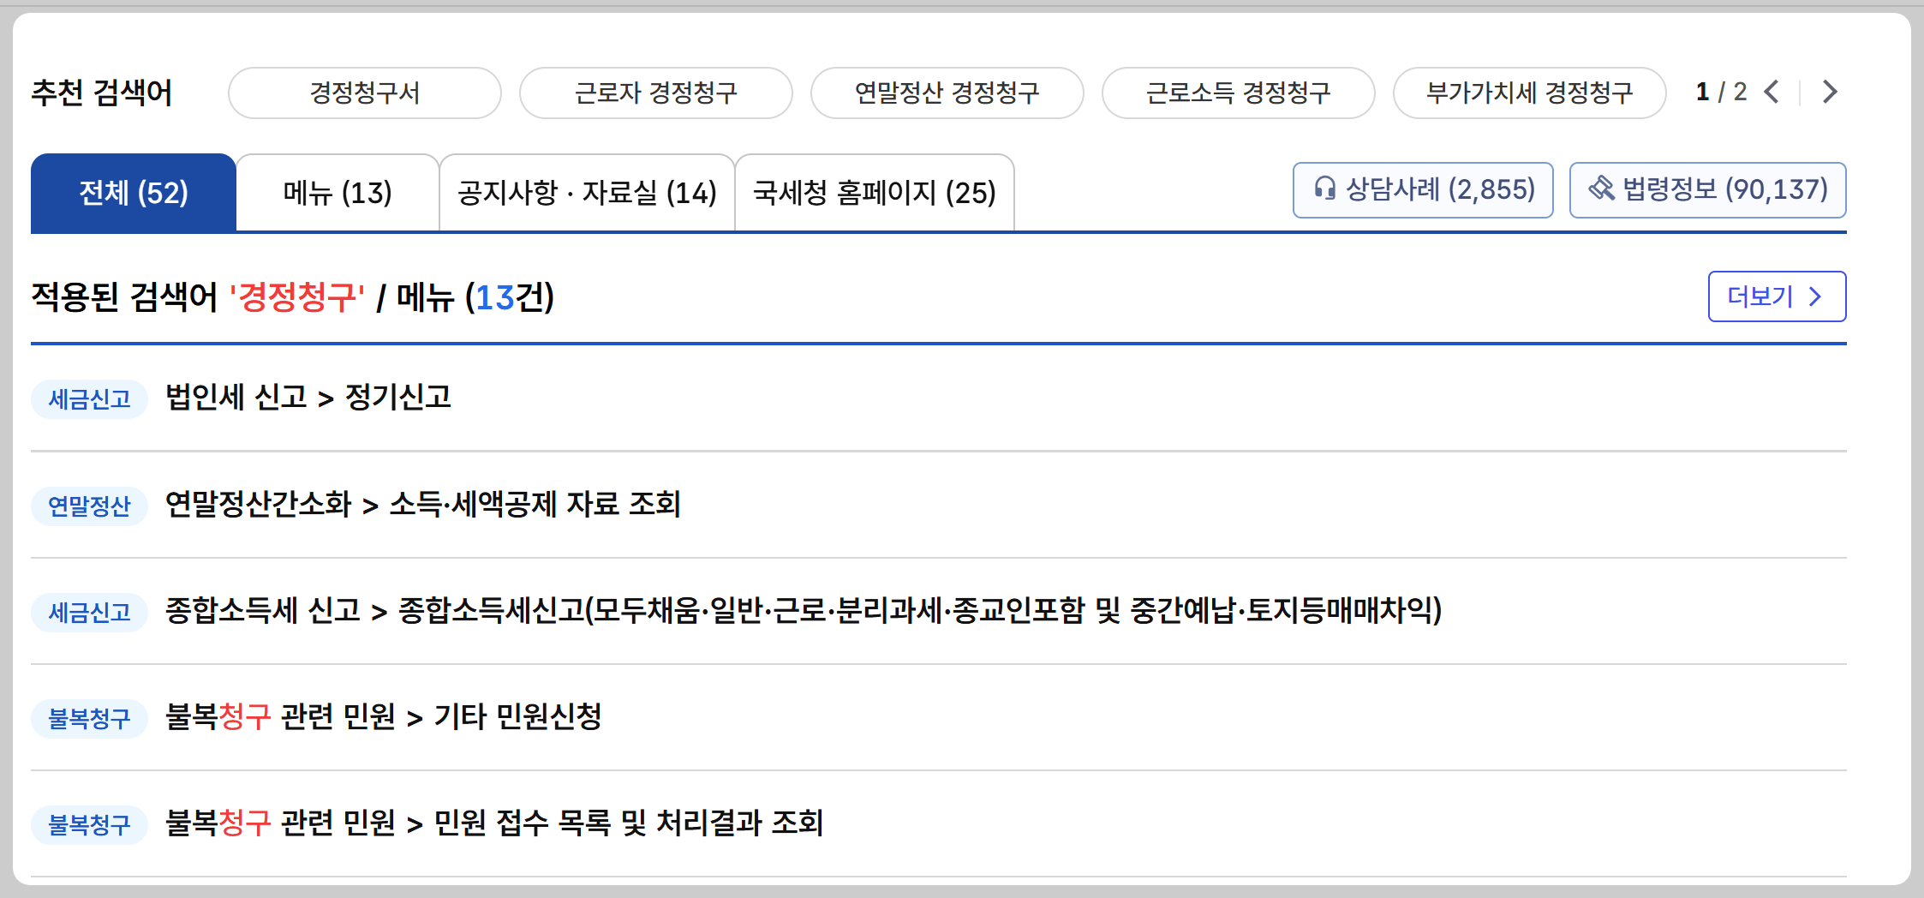The image size is (1924, 898).
Task: Select the 불복청구 badge beside 기타 민원신청
Action: click(89, 719)
